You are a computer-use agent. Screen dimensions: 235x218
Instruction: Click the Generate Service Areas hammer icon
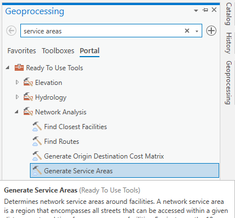(37, 170)
